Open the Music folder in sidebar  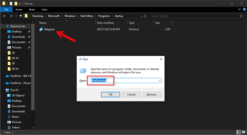coord(15,117)
